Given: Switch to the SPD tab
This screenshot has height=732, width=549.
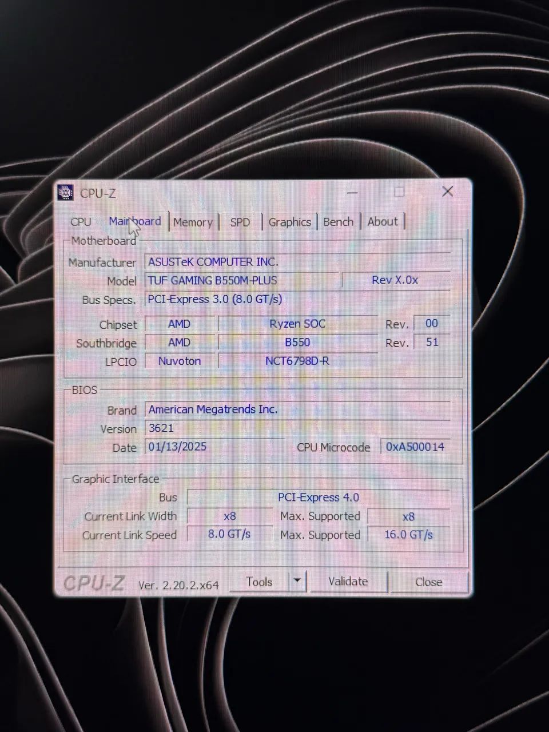Looking at the screenshot, I should click(240, 222).
